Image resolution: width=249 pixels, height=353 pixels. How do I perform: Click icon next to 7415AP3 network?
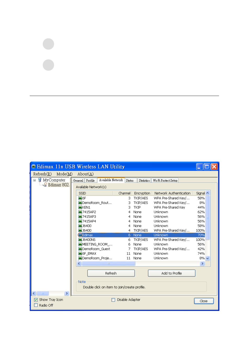click(80, 217)
